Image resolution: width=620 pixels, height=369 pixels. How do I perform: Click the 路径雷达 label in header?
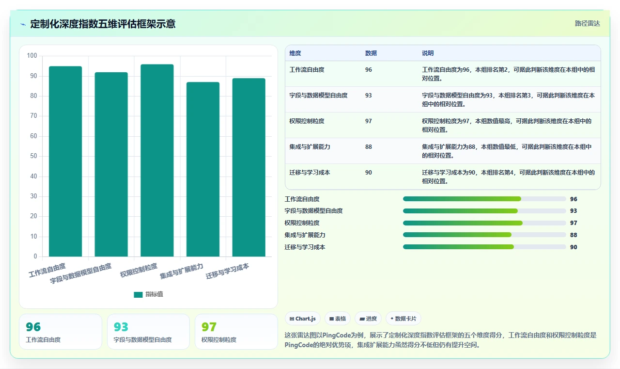tap(587, 23)
